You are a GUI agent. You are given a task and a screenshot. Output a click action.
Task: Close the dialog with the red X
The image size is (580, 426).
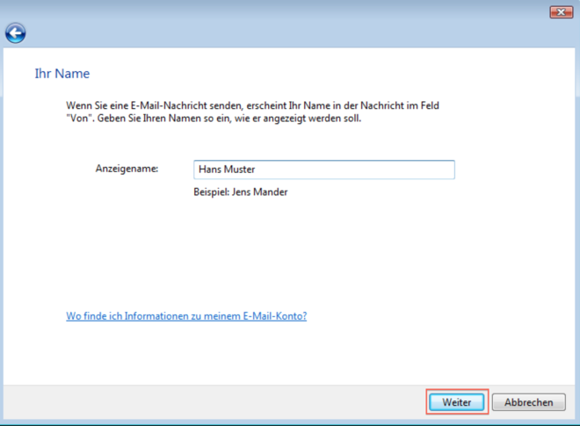point(561,11)
